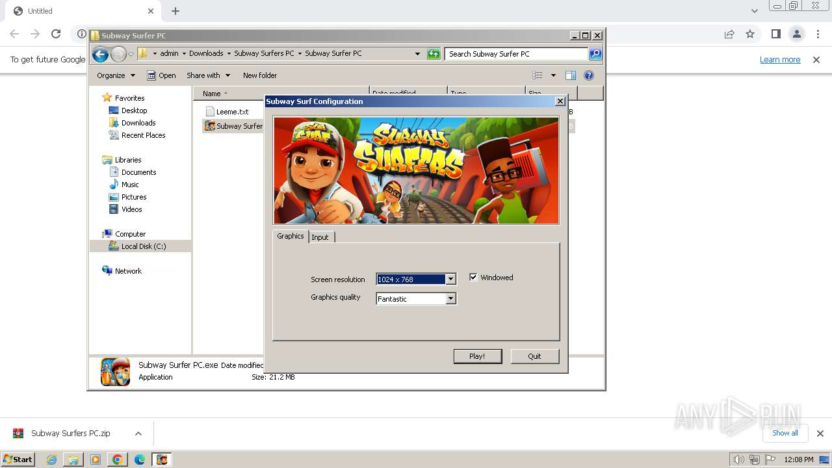Click New folder in the Explorer toolbar

tap(260, 75)
